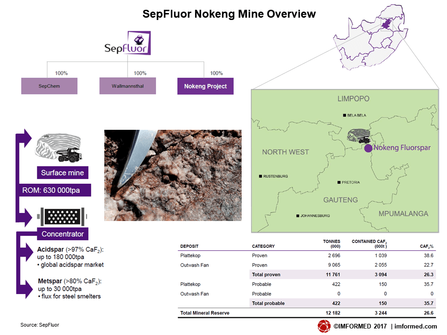Expand the Nokeng Project box
Viewport: 447px width, 335px height.
tap(205, 86)
